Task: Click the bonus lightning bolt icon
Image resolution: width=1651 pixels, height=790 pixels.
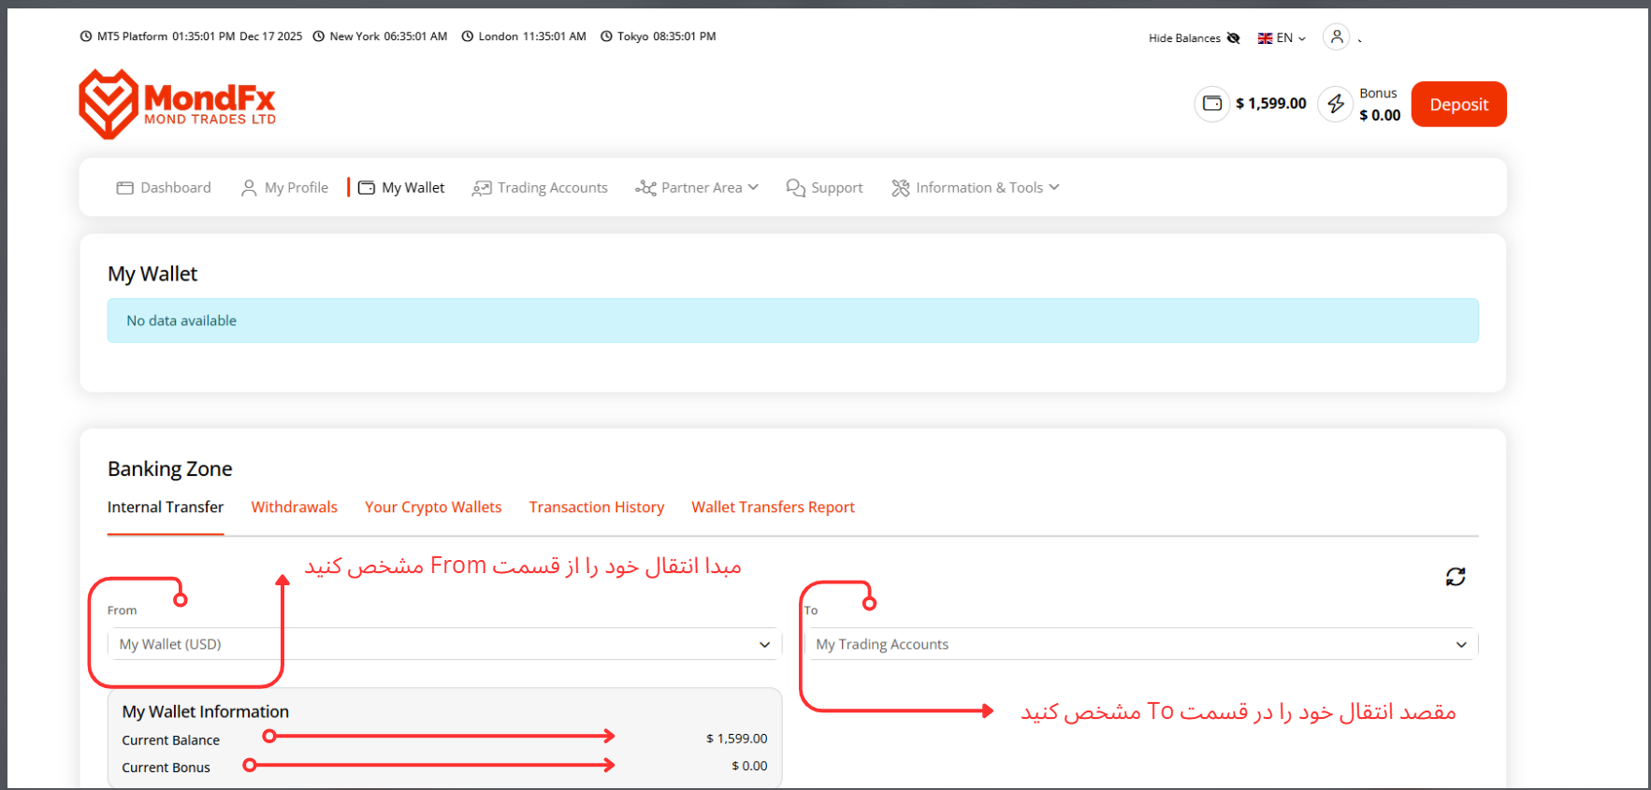Action: [1335, 104]
